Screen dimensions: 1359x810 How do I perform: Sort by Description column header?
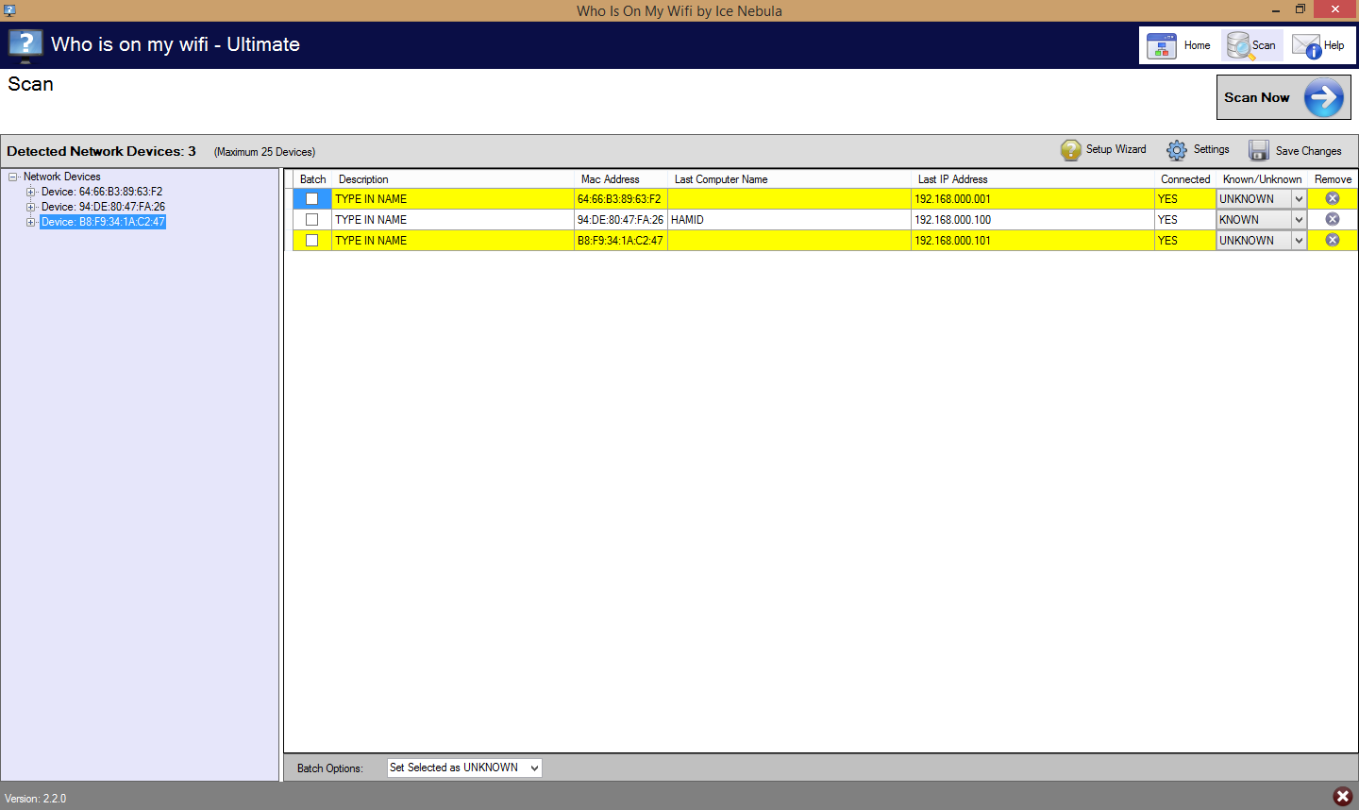point(453,179)
